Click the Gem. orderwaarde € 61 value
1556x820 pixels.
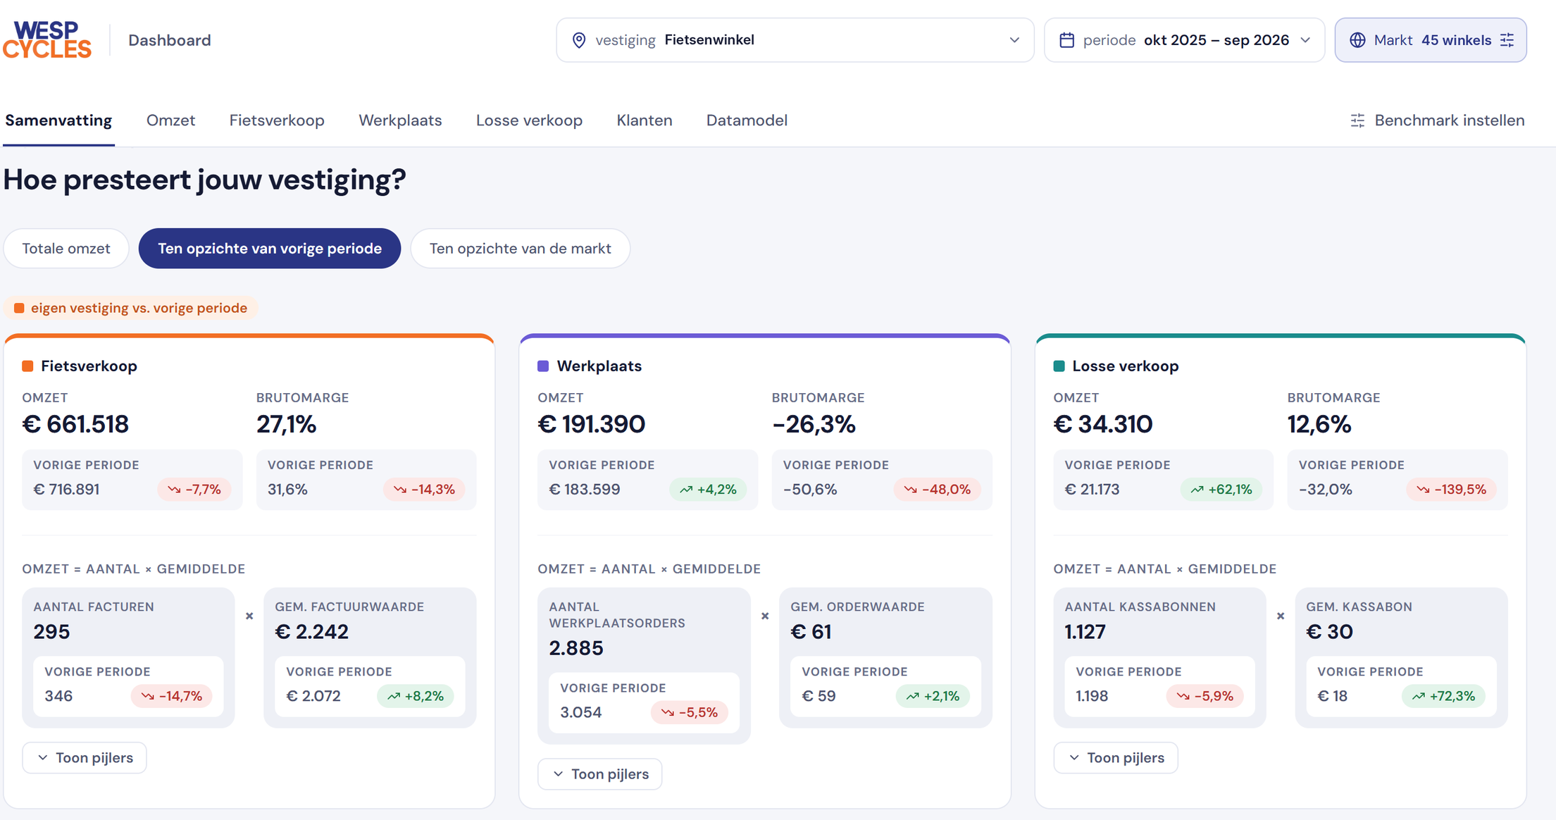pos(811,631)
